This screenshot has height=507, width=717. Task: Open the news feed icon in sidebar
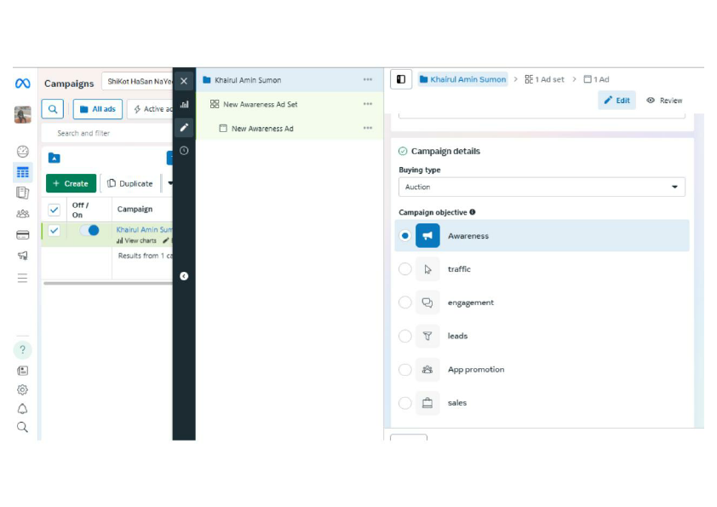22,371
